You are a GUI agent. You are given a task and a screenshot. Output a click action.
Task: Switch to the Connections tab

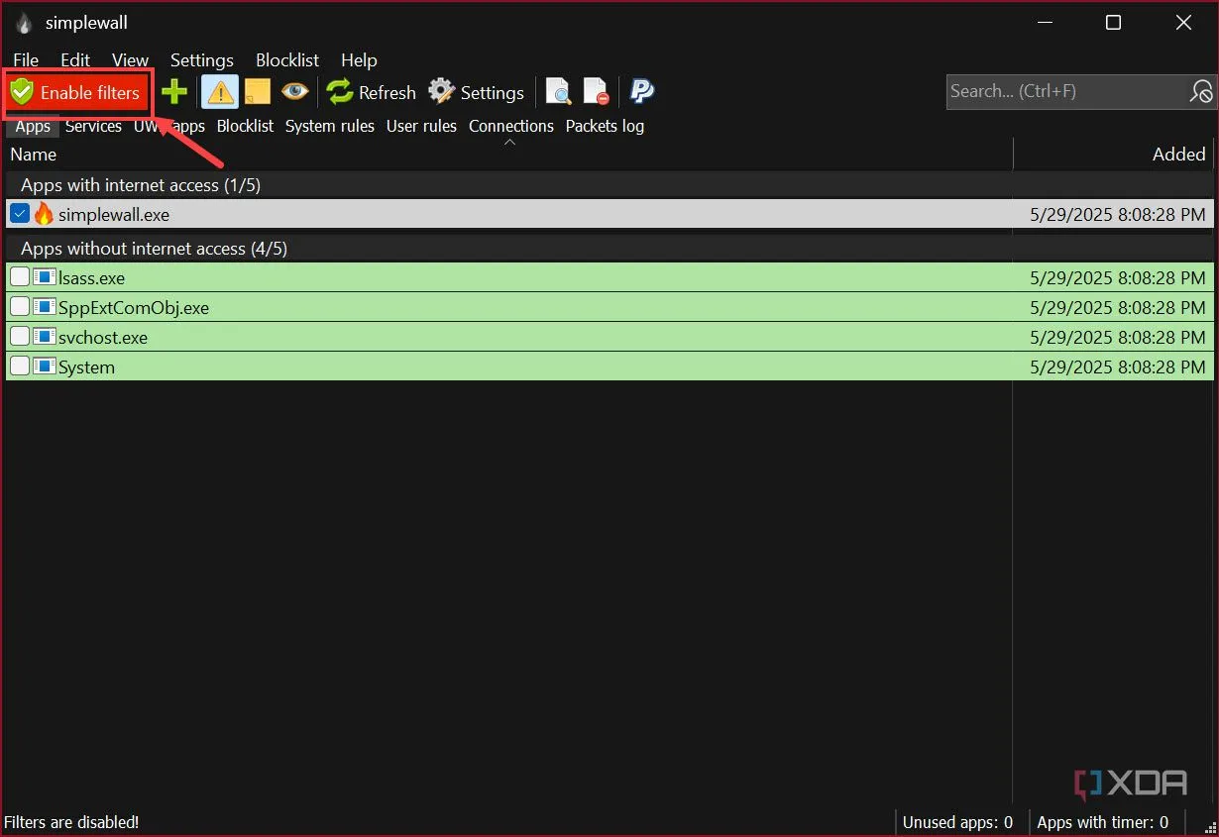tap(511, 126)
